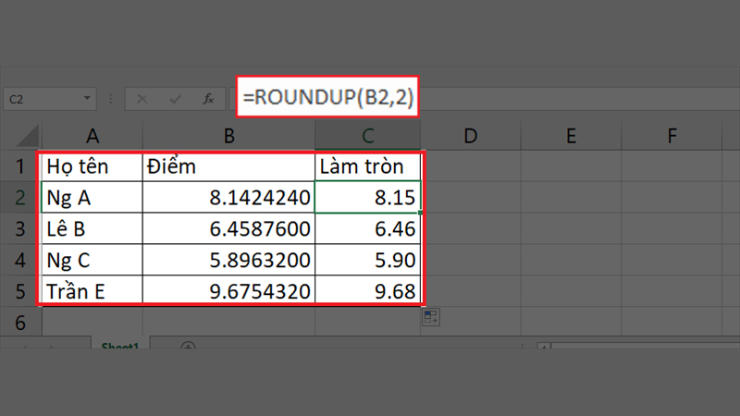Screen dimensions: 740x416
Task: Click empty cell D2
Action: tap(471, 197)
